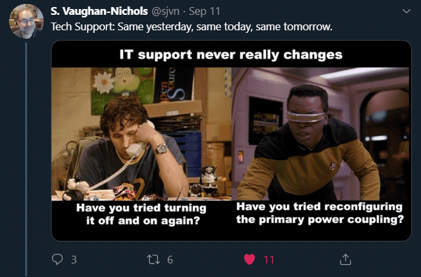421x277 pixels.
Task: View the reply count of 3
Action: (74, 260)
